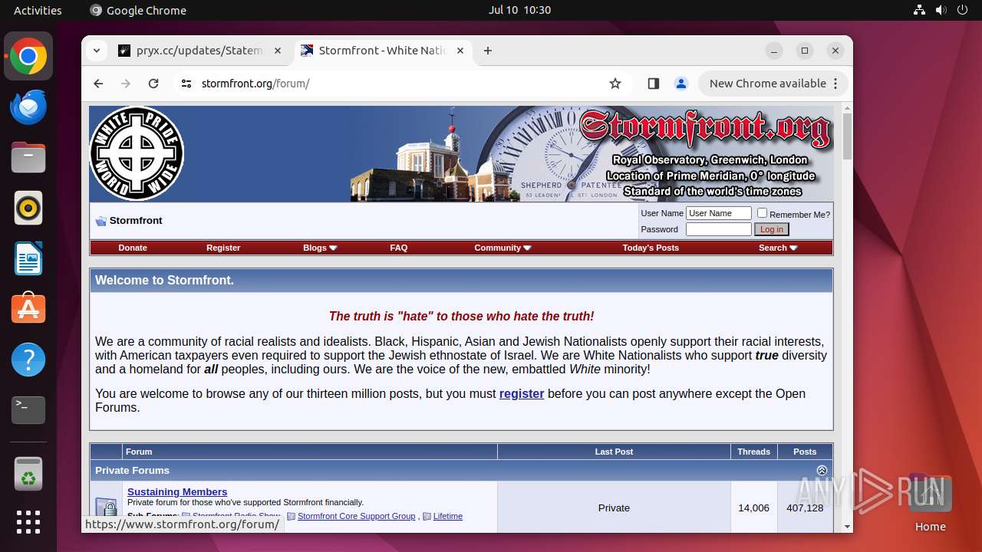
Task: Open the Stormfront Core Support Group sub-forum
Action: point(356,516)
